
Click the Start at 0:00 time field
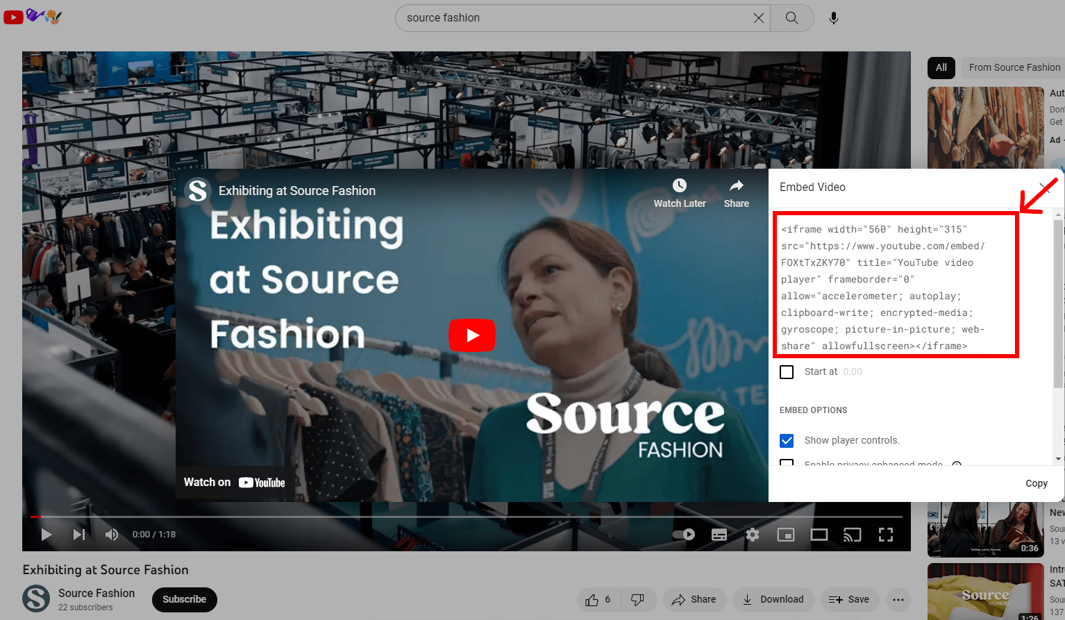[853, 372]
